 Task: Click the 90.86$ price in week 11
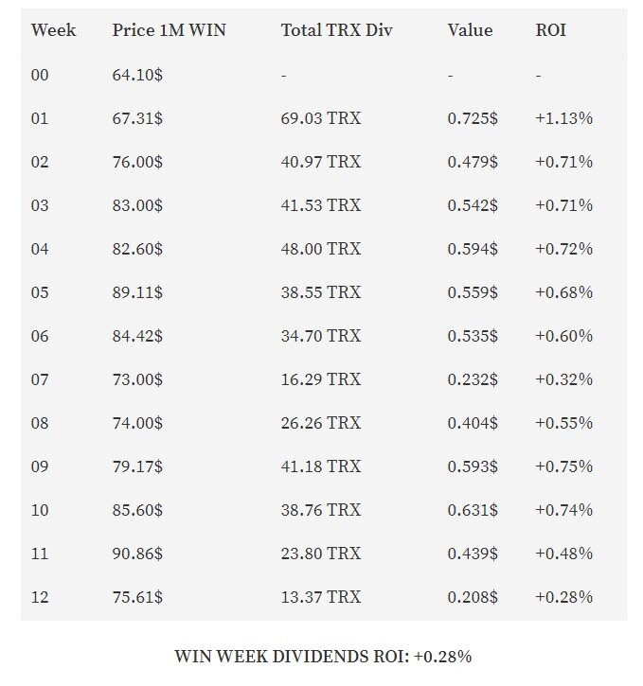(137, 554)
